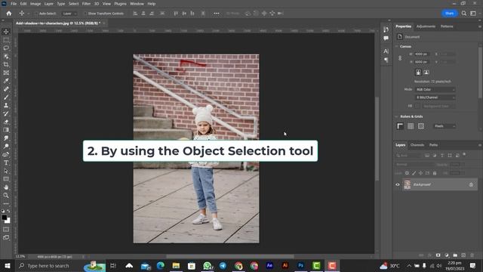This screenshot has height=272, width=483.
Task: Open the Character panel icon
Action: click(386, 51)
